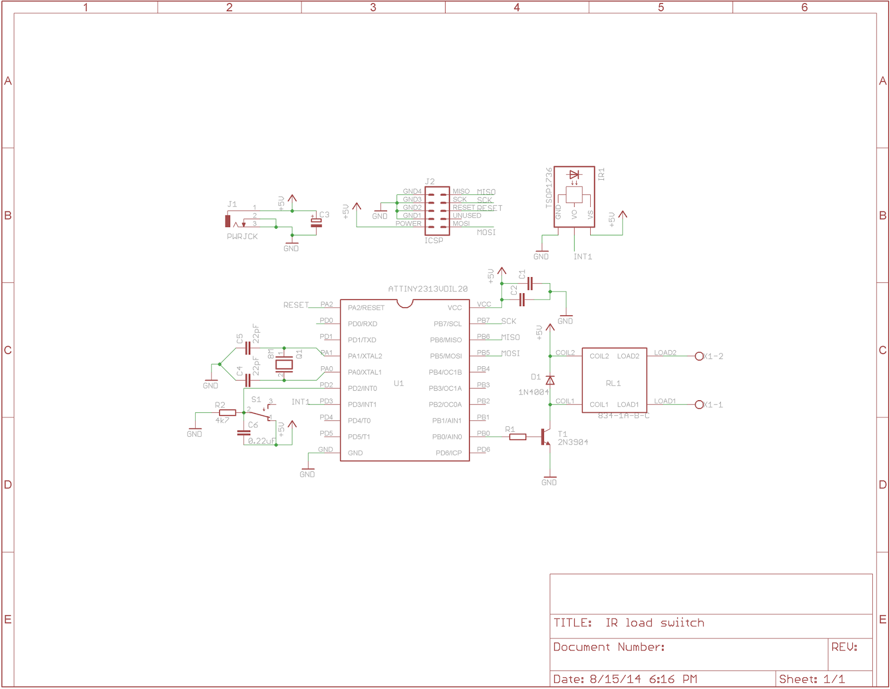
Task: Click the ATTINY2313VDIL20 chip label
Action: [428, 289]
